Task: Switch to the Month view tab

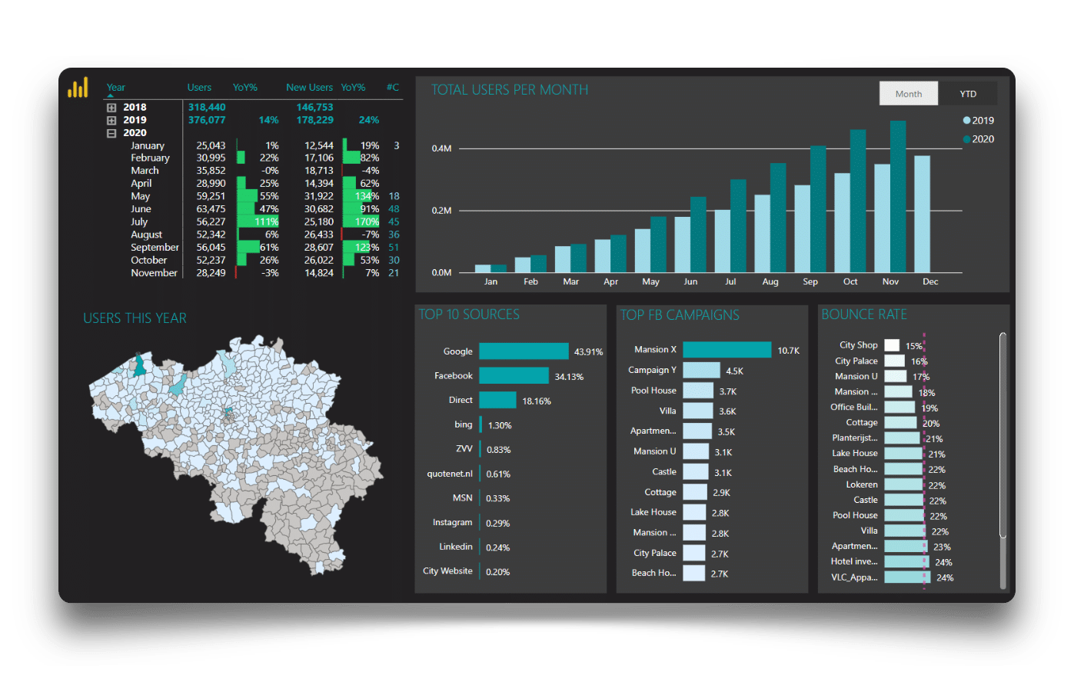Action: [909, 94]
